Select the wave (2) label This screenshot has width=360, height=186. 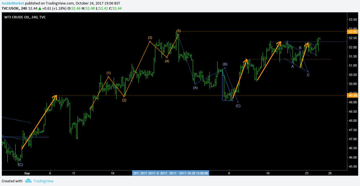point(124,100)
